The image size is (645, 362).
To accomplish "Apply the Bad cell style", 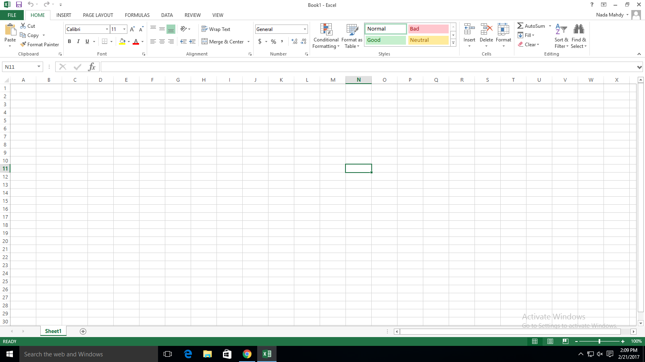I will 429,29.
